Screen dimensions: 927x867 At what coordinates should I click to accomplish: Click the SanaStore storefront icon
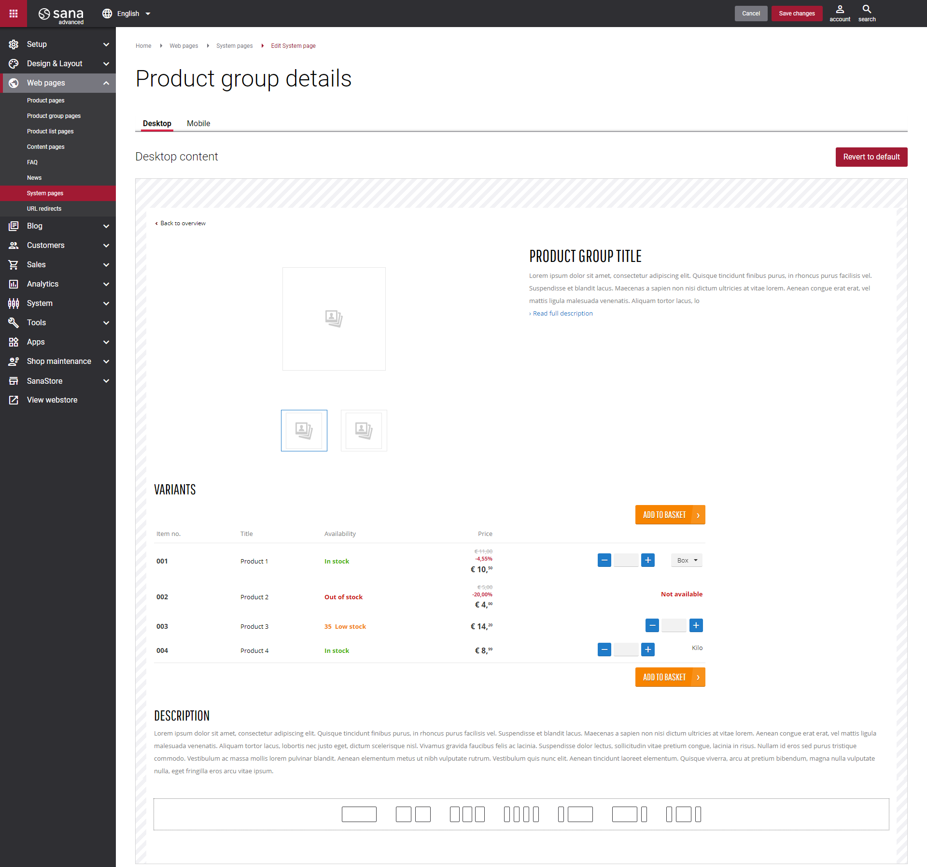(14, 381)
